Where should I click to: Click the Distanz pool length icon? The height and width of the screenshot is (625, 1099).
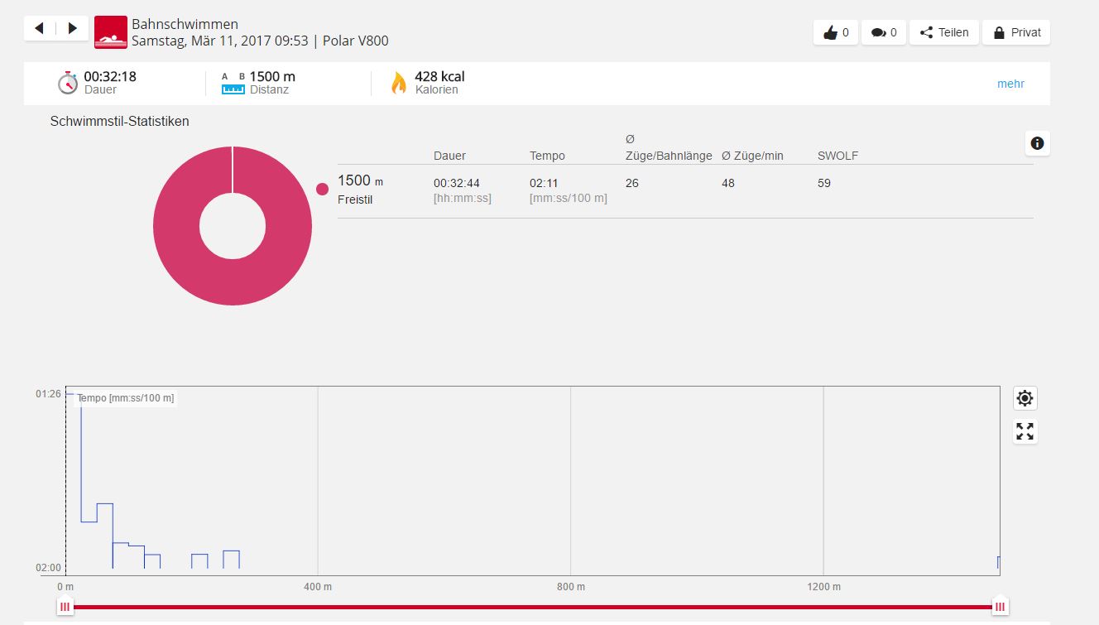[x=233, y=84]
